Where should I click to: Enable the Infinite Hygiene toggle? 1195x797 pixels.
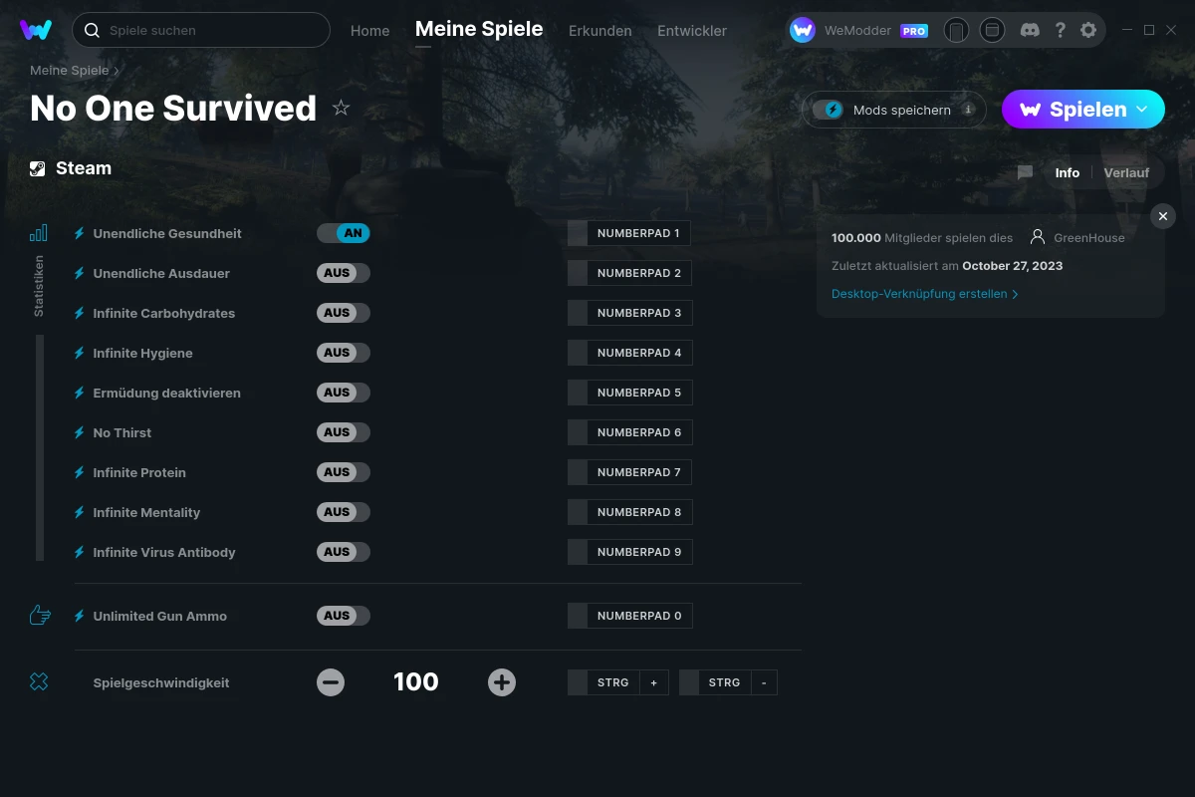(x=344, y=353)
